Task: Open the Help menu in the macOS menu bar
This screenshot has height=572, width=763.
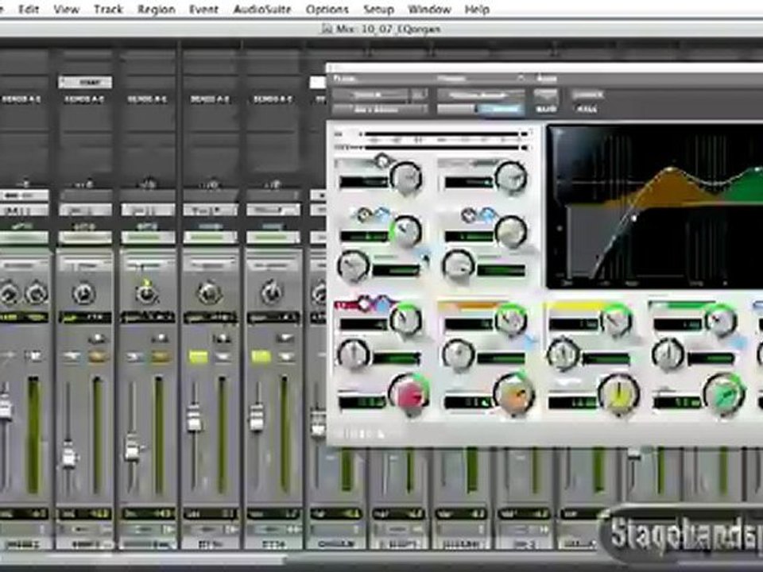Action: coord(476,10)
